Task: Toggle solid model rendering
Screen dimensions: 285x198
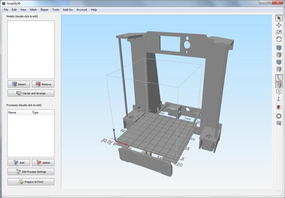Action: (279, 85)
